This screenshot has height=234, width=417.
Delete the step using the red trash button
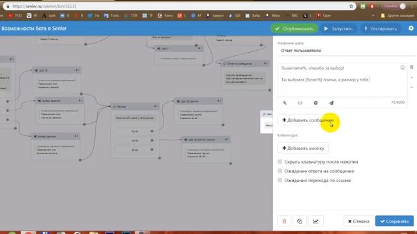click(284, 221)
